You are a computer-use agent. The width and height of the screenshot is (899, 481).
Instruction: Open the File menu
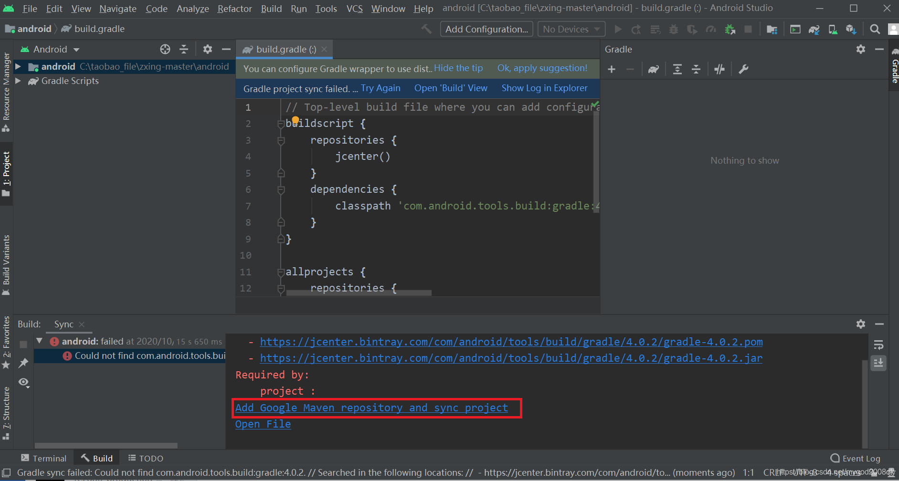coord(30,9)
